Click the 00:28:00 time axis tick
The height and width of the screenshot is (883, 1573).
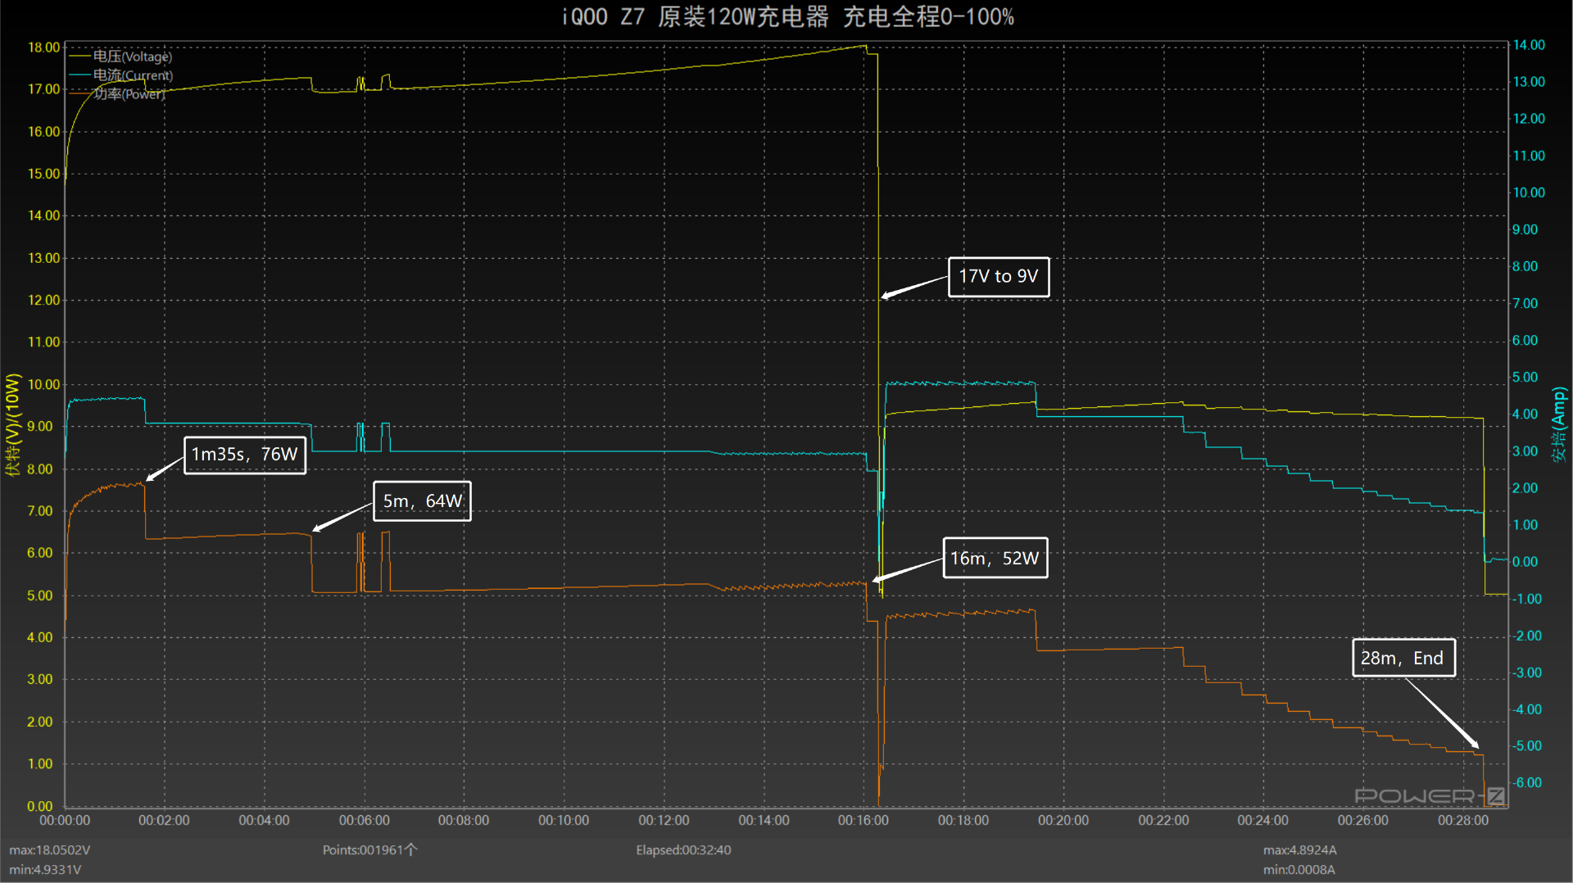[1462, 820]
